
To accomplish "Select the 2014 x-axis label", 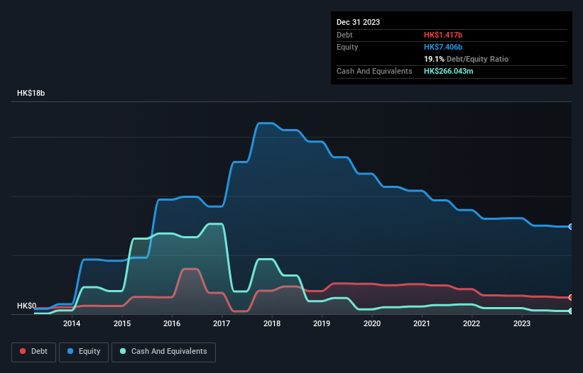I will pyautogui.click(x=71, y=324).
